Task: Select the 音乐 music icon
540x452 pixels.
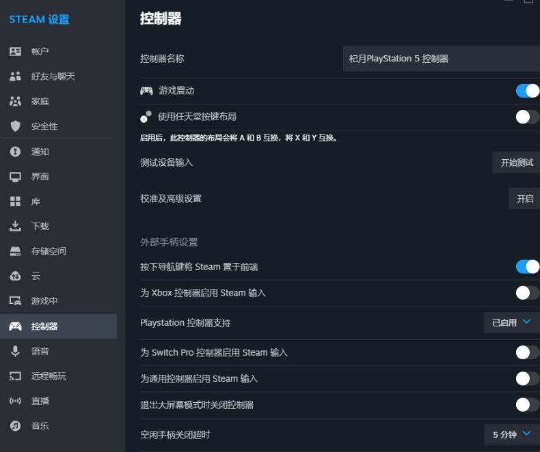Action: (x=15, y=425)
